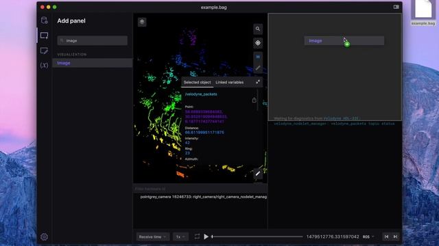439x246 pixels.
Task: Click the timestamp 1479512776.331597042
Action: [x=333, y=236]
